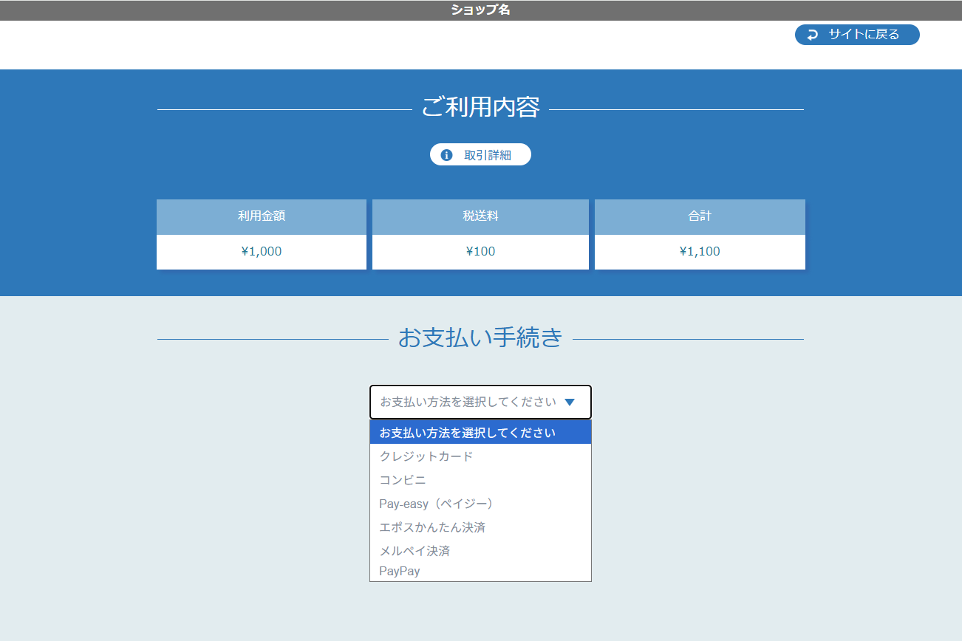
Task: Click the return arrow icon beside サイトに戻る
Action: [x=813, y=35]
